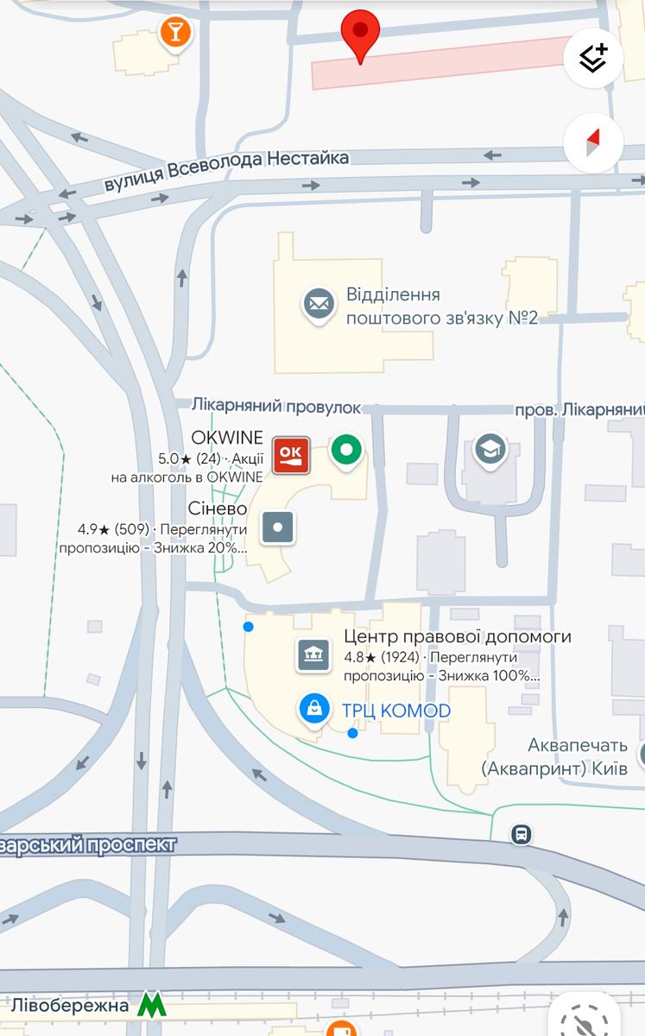Tap the Лівобережна station name
The height and width of the screenshot is (1036, 645).
click(69, 1005)
